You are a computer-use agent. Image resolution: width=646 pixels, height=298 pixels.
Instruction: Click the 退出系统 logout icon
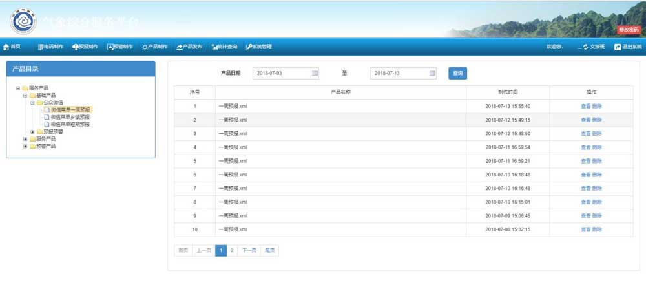coord(618,47)
